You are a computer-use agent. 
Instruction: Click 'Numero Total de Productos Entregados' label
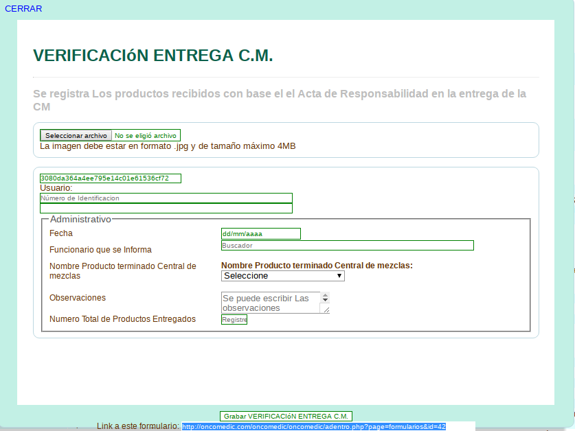(x=122, y=319)
